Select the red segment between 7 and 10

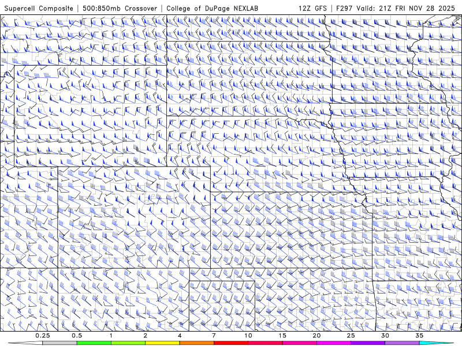tap(231, 343)
